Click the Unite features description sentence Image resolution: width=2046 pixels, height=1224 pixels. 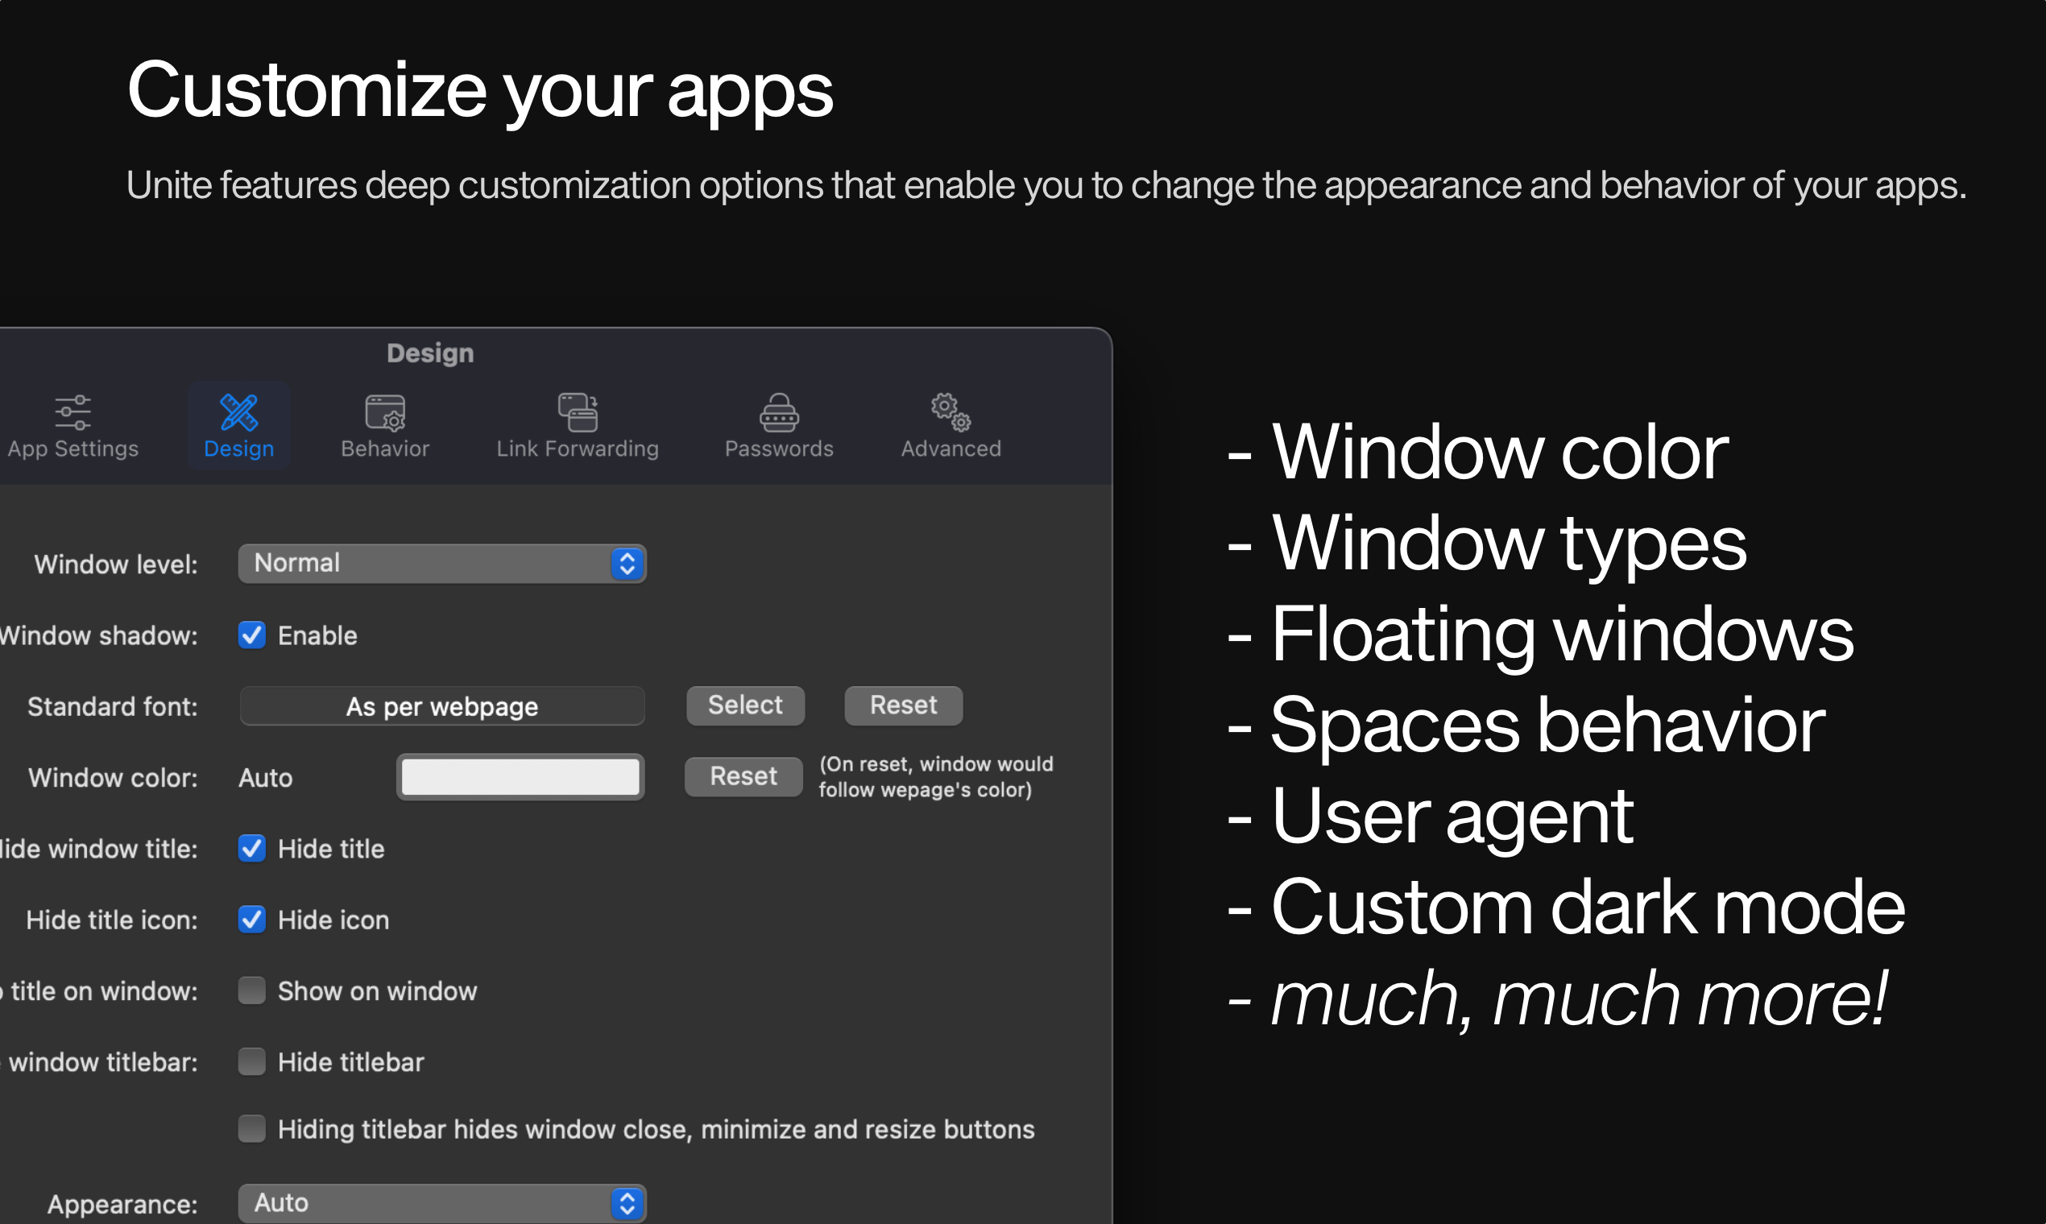(1046, 185)
